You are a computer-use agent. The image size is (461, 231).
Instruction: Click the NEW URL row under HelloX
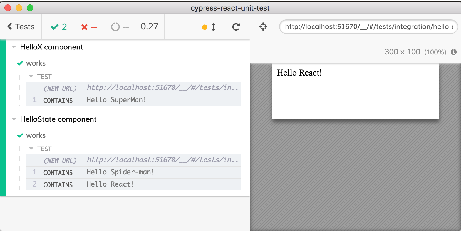133,88
